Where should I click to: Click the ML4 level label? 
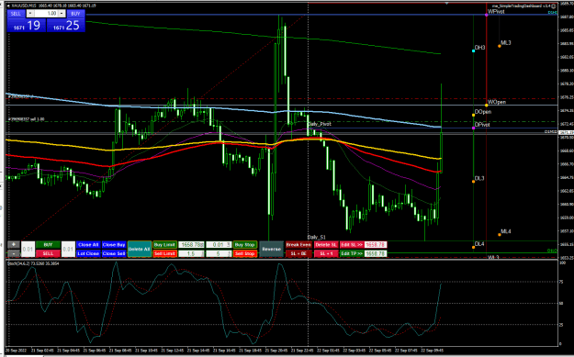click(505, 231)
